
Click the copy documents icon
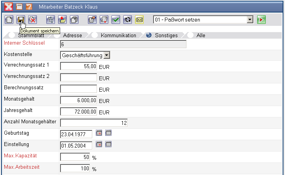(x=74, y=20)
